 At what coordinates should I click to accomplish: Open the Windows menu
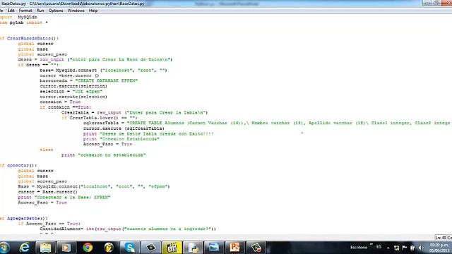[76, 11]
